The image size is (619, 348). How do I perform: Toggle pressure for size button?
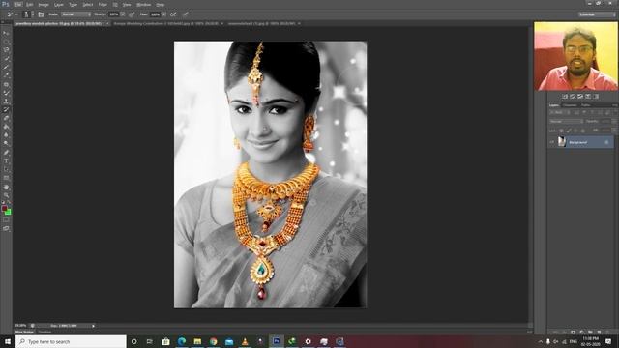point(185,14)
